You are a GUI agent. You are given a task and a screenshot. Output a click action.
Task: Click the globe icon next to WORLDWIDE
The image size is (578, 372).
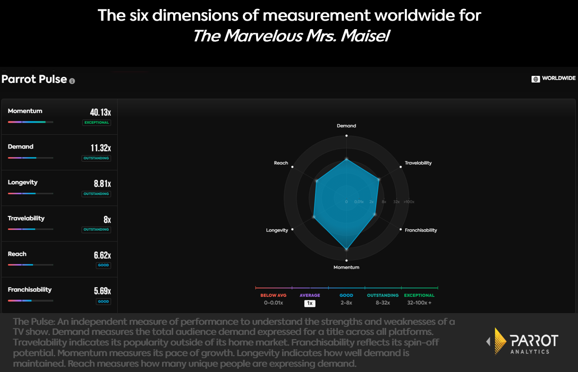pos(535,79)
